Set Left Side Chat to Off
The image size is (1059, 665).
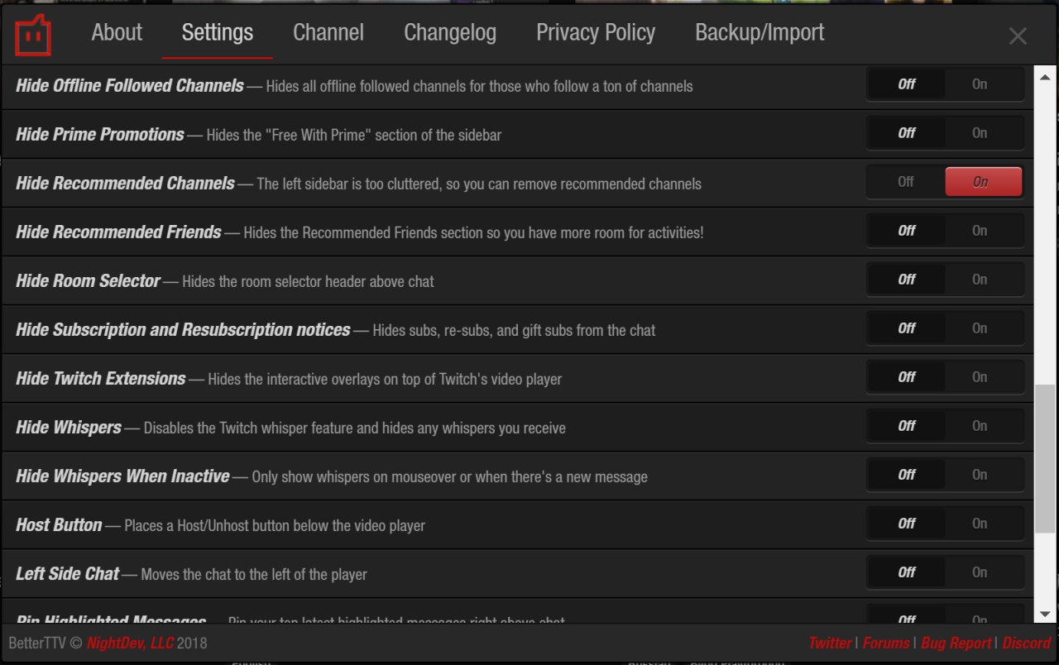pyautogui.click(x=907, y=572)
